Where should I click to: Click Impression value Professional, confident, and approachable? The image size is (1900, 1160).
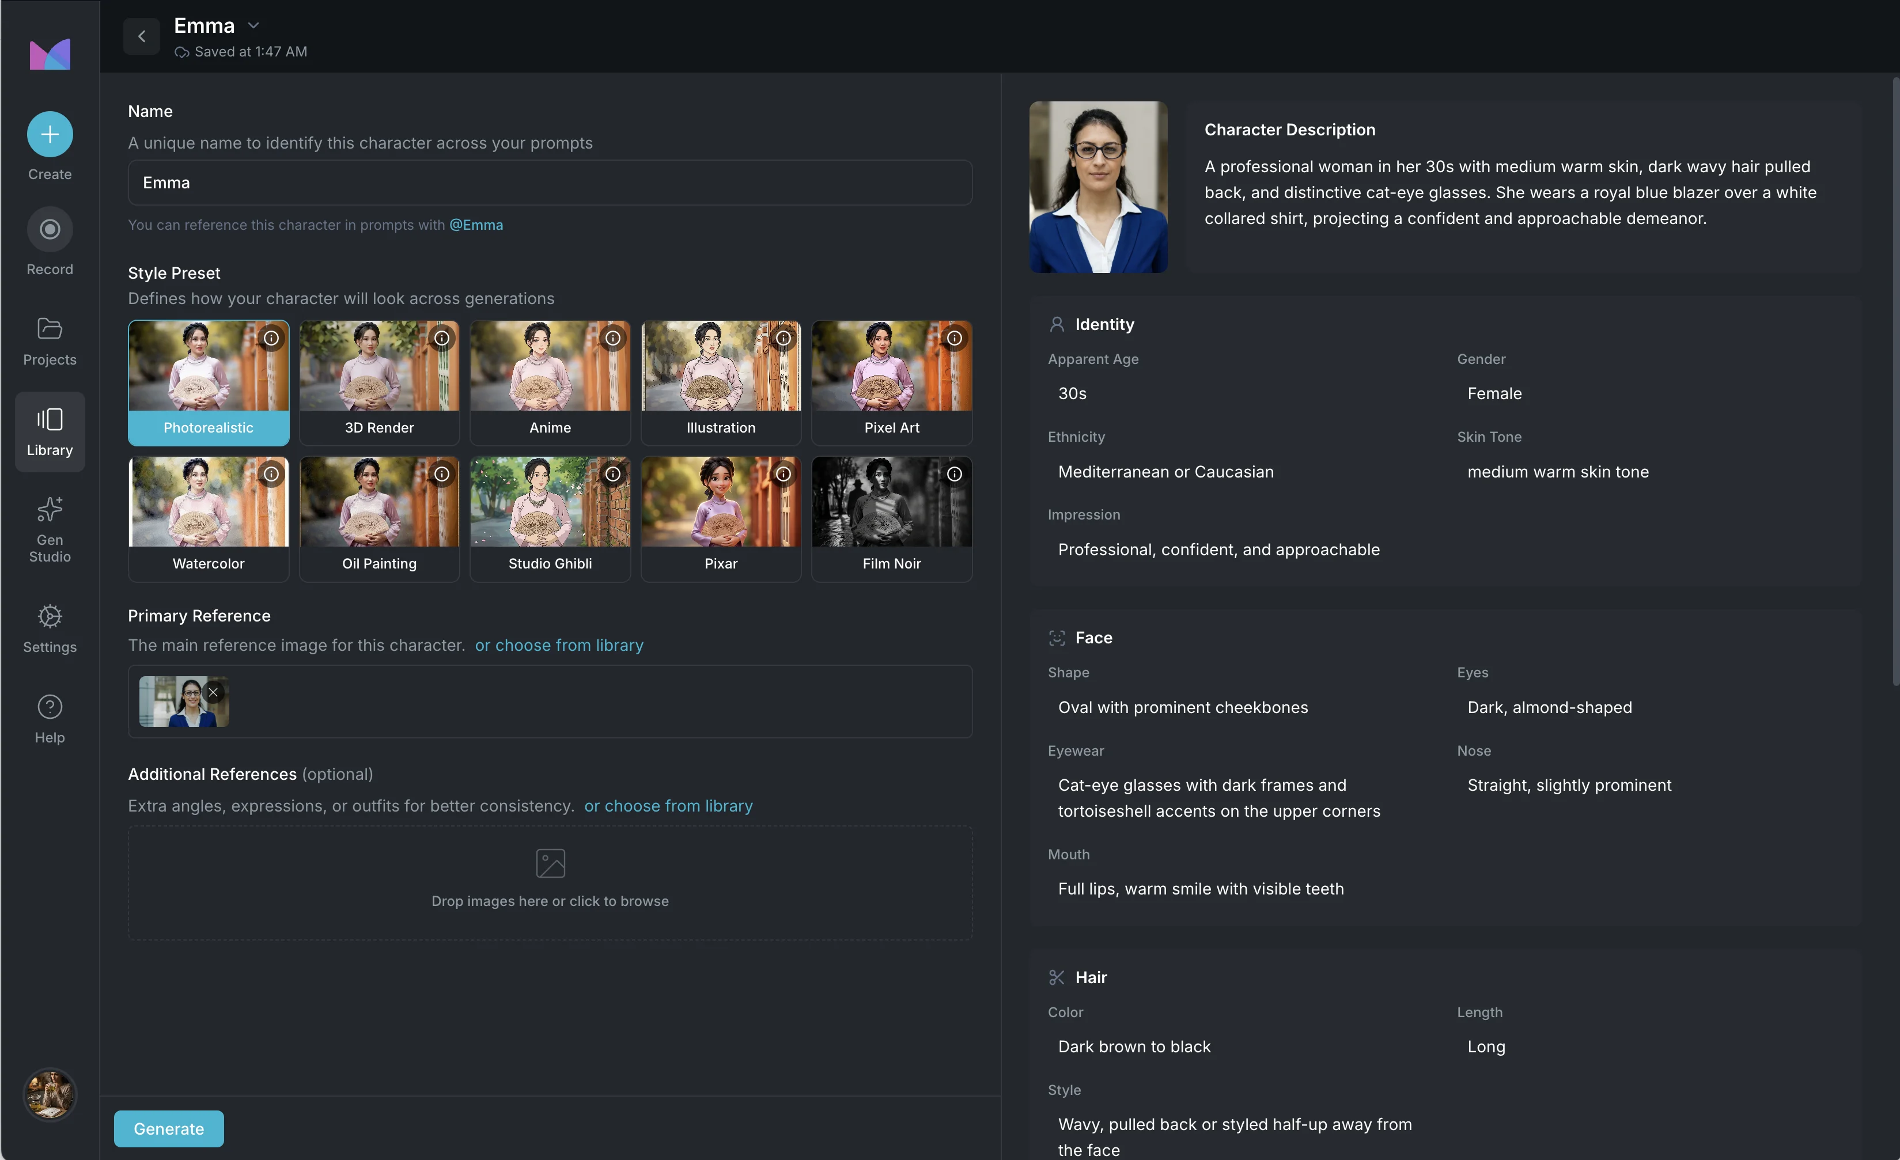1218,549
